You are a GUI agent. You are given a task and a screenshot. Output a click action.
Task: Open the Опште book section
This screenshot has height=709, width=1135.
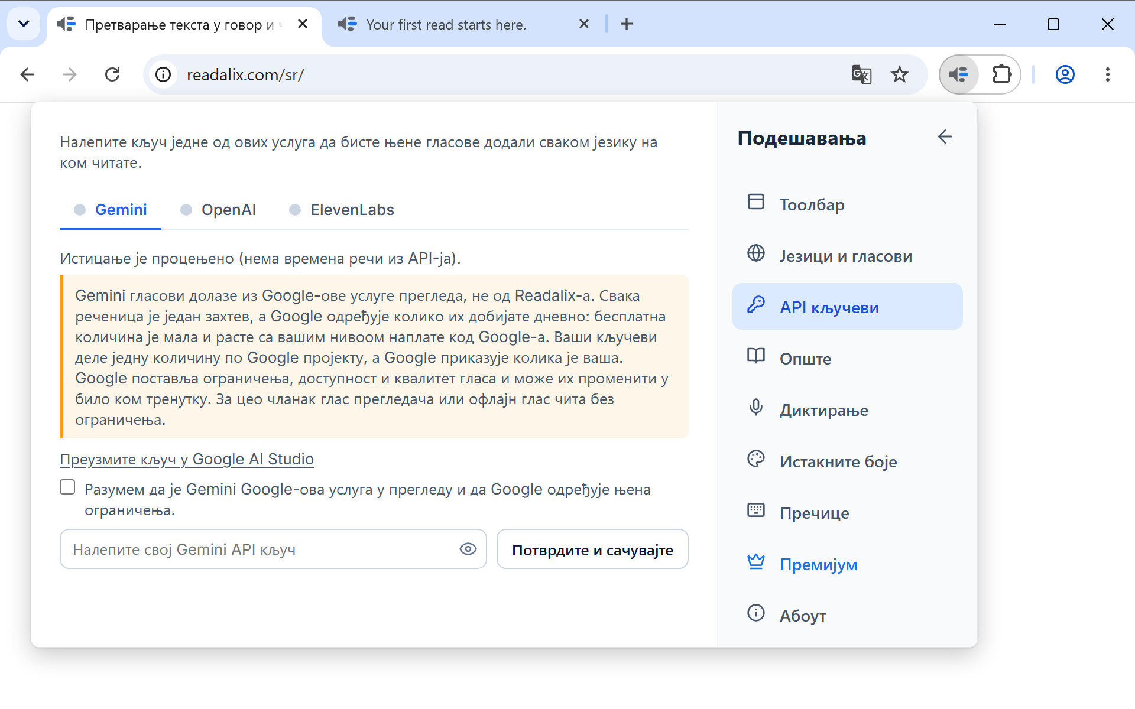click(x=847, y=358)
